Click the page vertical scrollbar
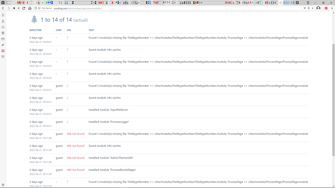The height and width of the screenshot is (188, 335). click(333, 100)
